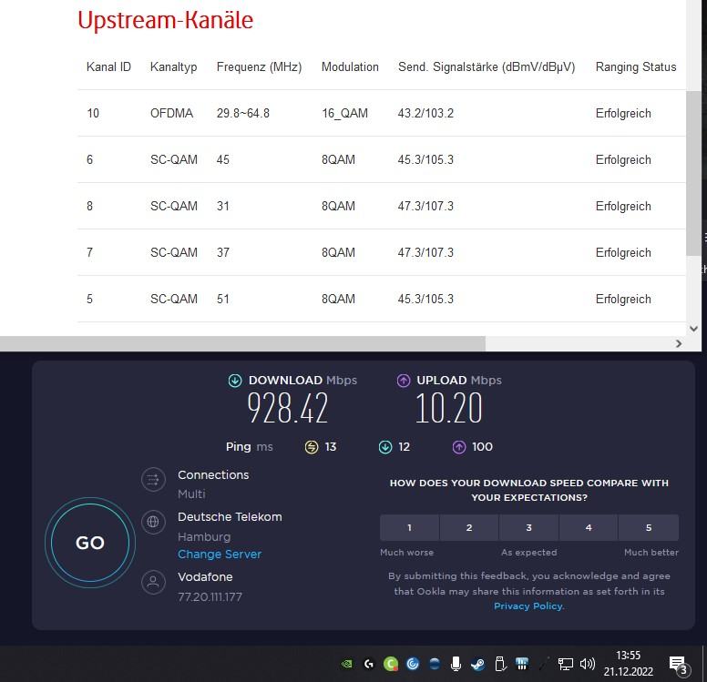Click frequency 29.8~64.8 cell
Viewport: 707px width, 682px height.
point(243,113)
